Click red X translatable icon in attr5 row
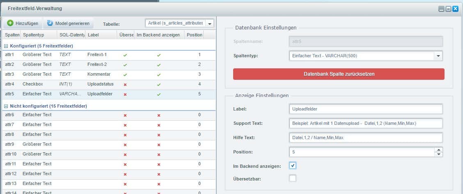463x194 pixels. 125,94
